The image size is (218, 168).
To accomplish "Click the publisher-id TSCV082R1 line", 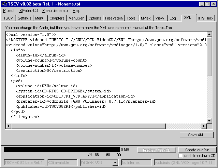I will coord(61,107).
